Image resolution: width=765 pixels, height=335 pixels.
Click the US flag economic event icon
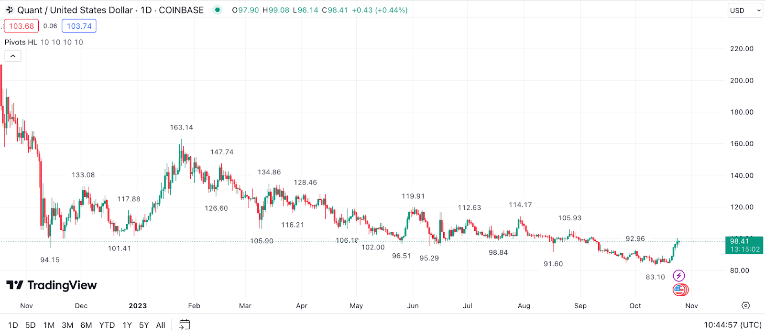679,290
